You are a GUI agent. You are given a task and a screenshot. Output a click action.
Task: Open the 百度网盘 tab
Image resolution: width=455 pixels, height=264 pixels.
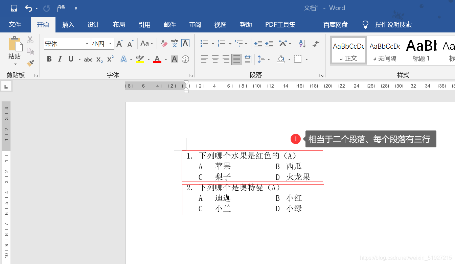click(x=335, y=25)
